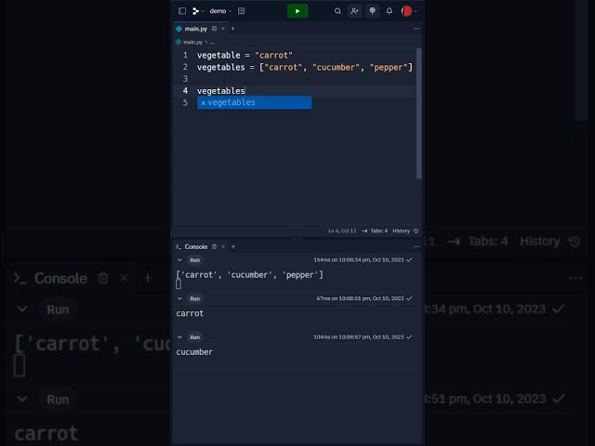Collapse the Run entry that printed carrot
This screenshot has height=446, width=595.
click(179, 299)
